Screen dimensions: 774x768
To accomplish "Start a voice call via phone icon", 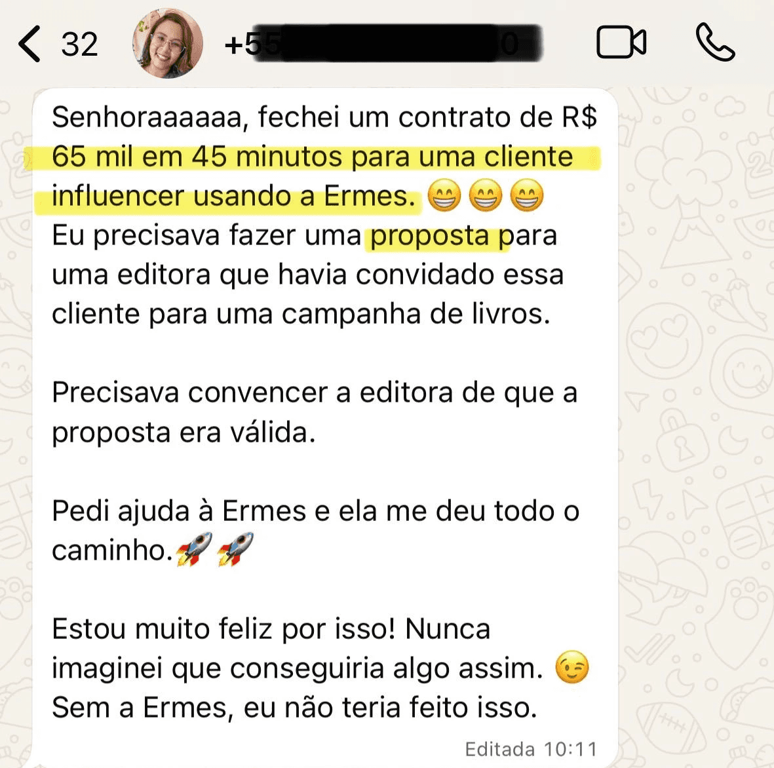I will (715, 43).
